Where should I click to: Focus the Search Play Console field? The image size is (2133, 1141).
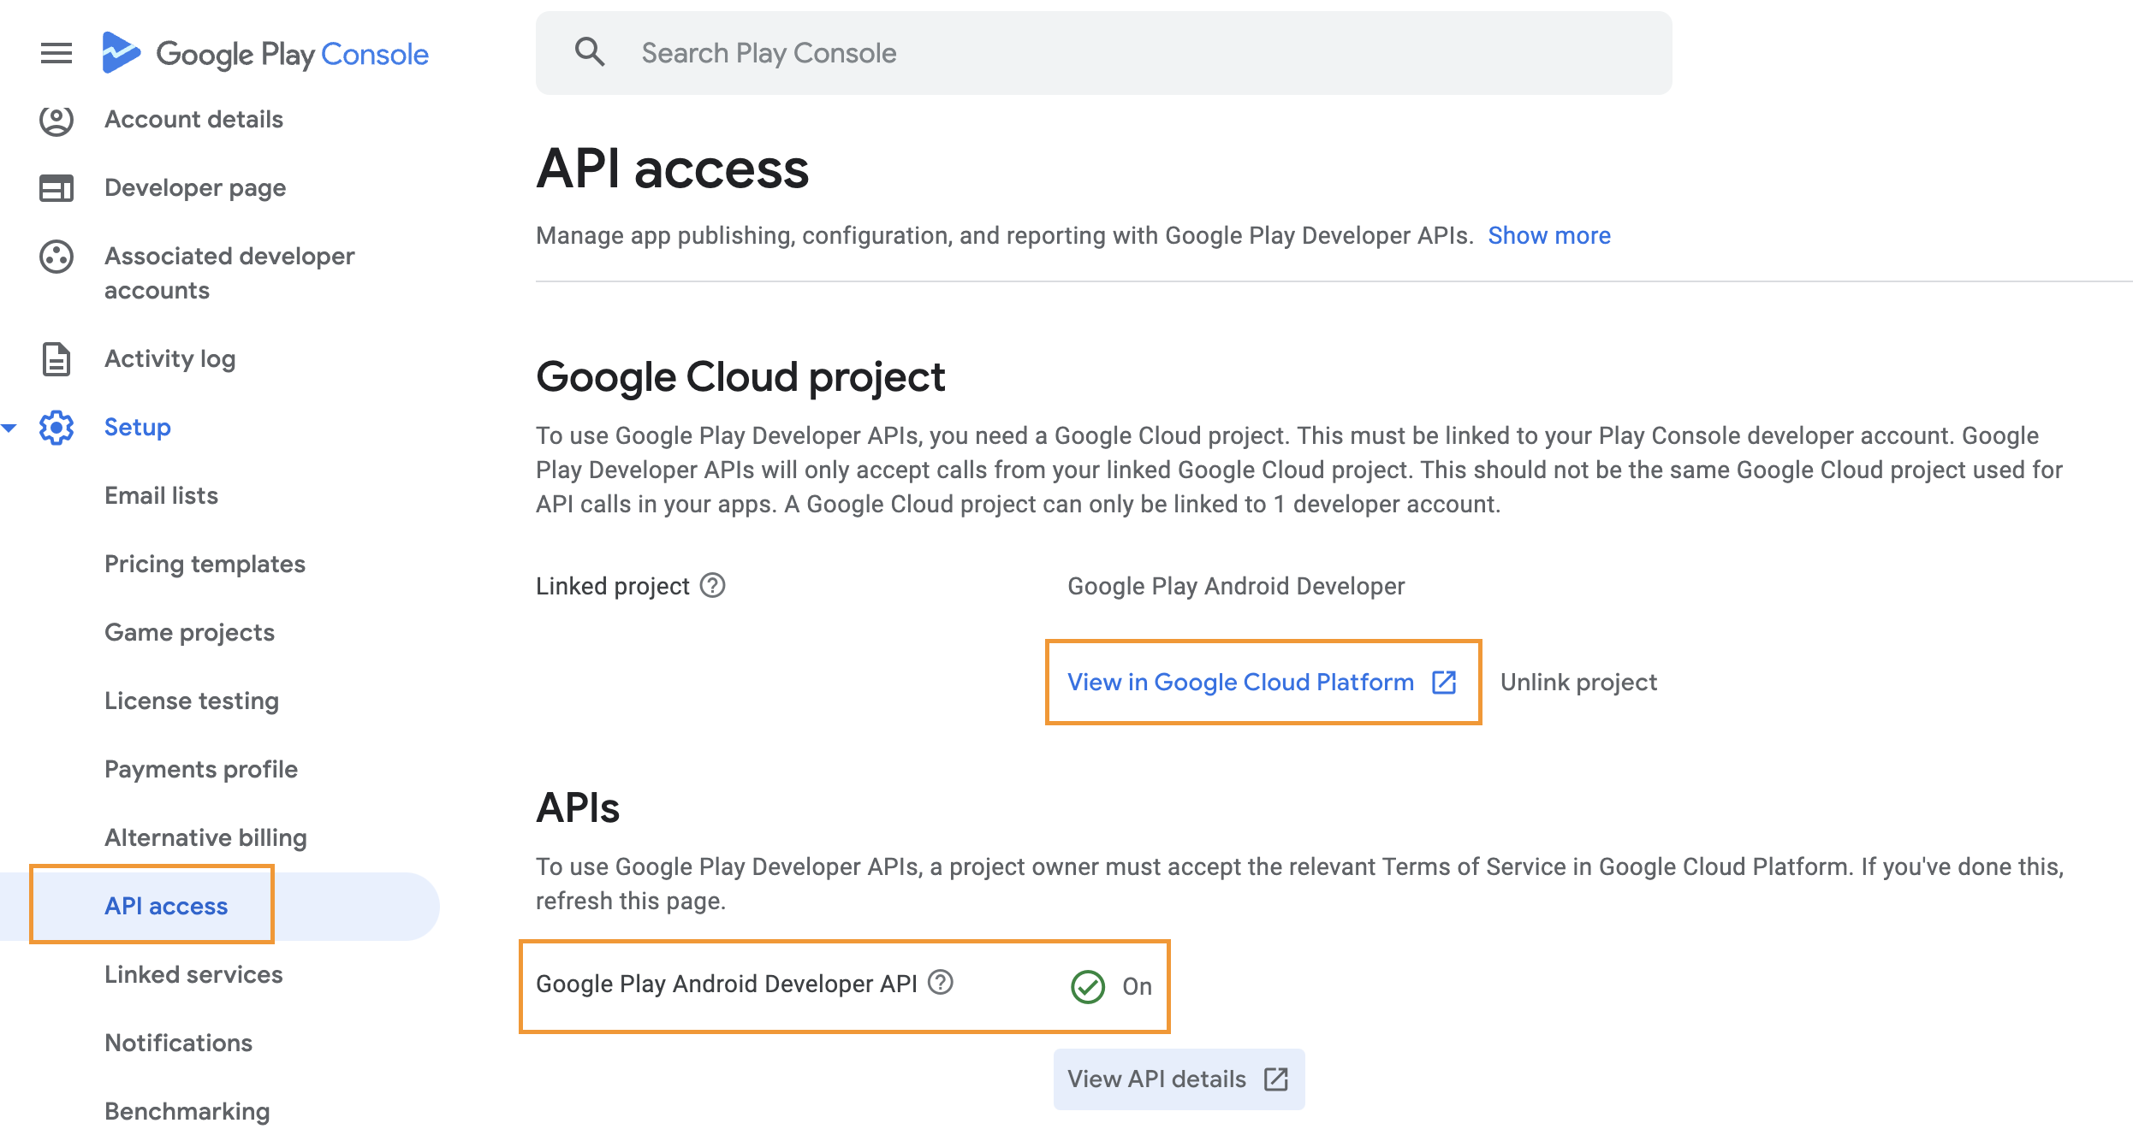pyautogui.click(x=1103, y=53)
